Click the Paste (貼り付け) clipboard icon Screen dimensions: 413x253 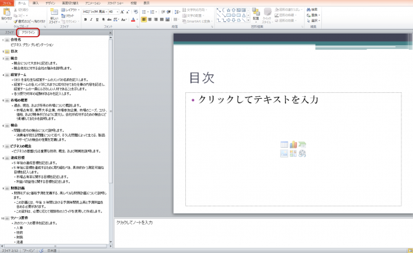coord(6,12)
